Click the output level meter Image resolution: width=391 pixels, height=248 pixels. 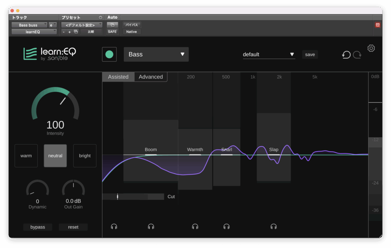pyautogui.click(x=375, y=155)
